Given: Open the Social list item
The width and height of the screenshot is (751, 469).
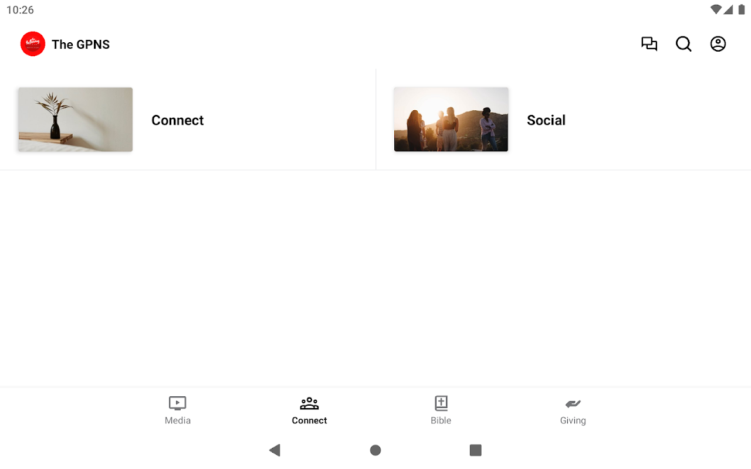Looking at the screenshot, I should (563, 120).
